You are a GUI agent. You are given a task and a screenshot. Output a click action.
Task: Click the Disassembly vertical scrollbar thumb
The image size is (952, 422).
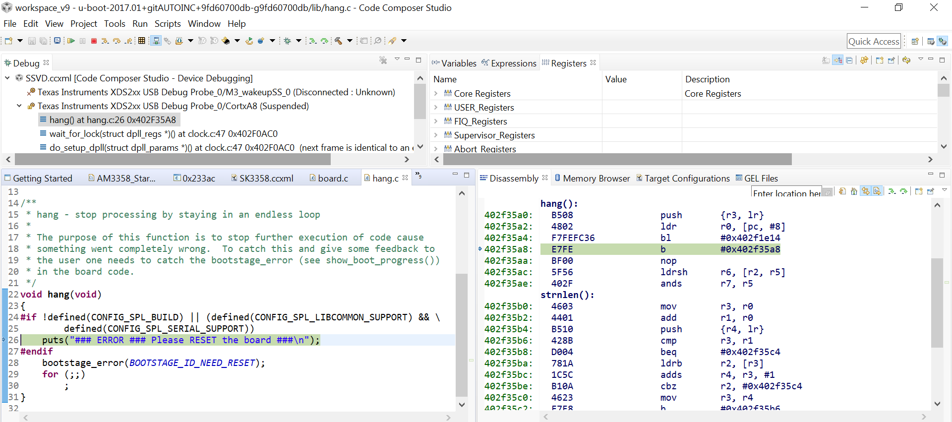937,302
